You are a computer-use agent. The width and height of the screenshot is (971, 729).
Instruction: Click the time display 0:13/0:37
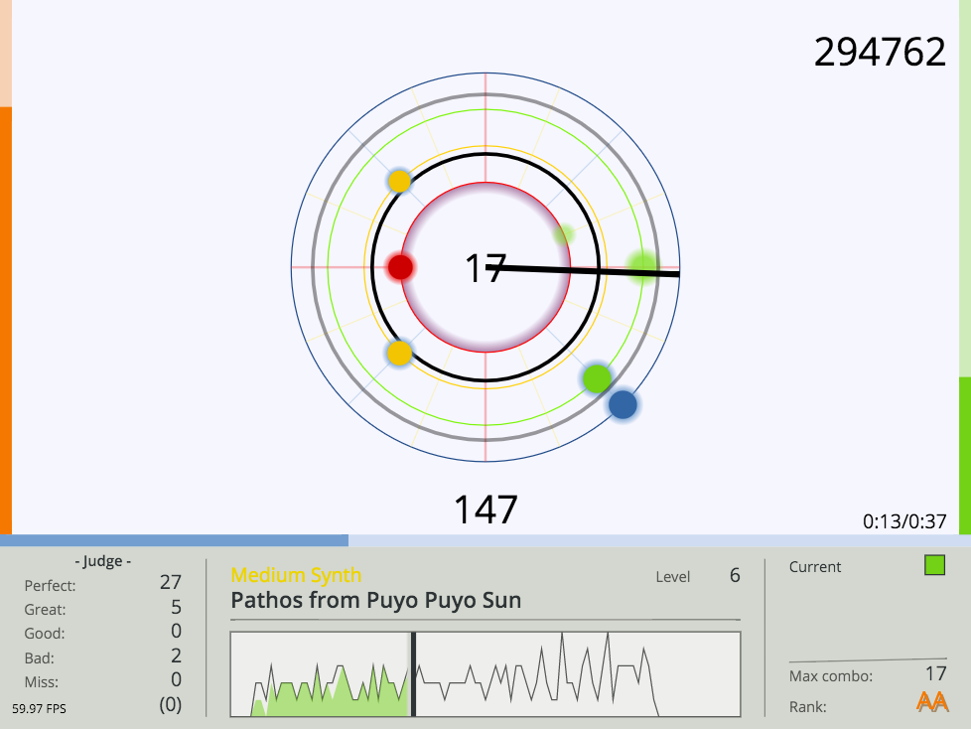[904, 521]
